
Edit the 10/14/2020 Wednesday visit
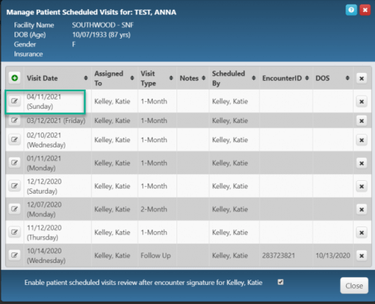coord(14,255)
